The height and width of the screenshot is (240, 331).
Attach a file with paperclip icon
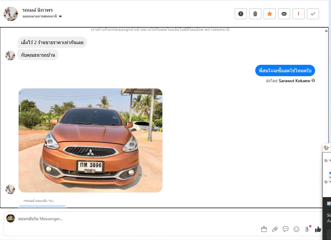(x=275, y=229)
